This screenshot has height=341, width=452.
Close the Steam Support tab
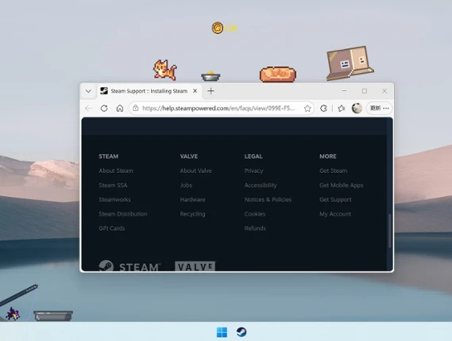(x=195, y=91)
